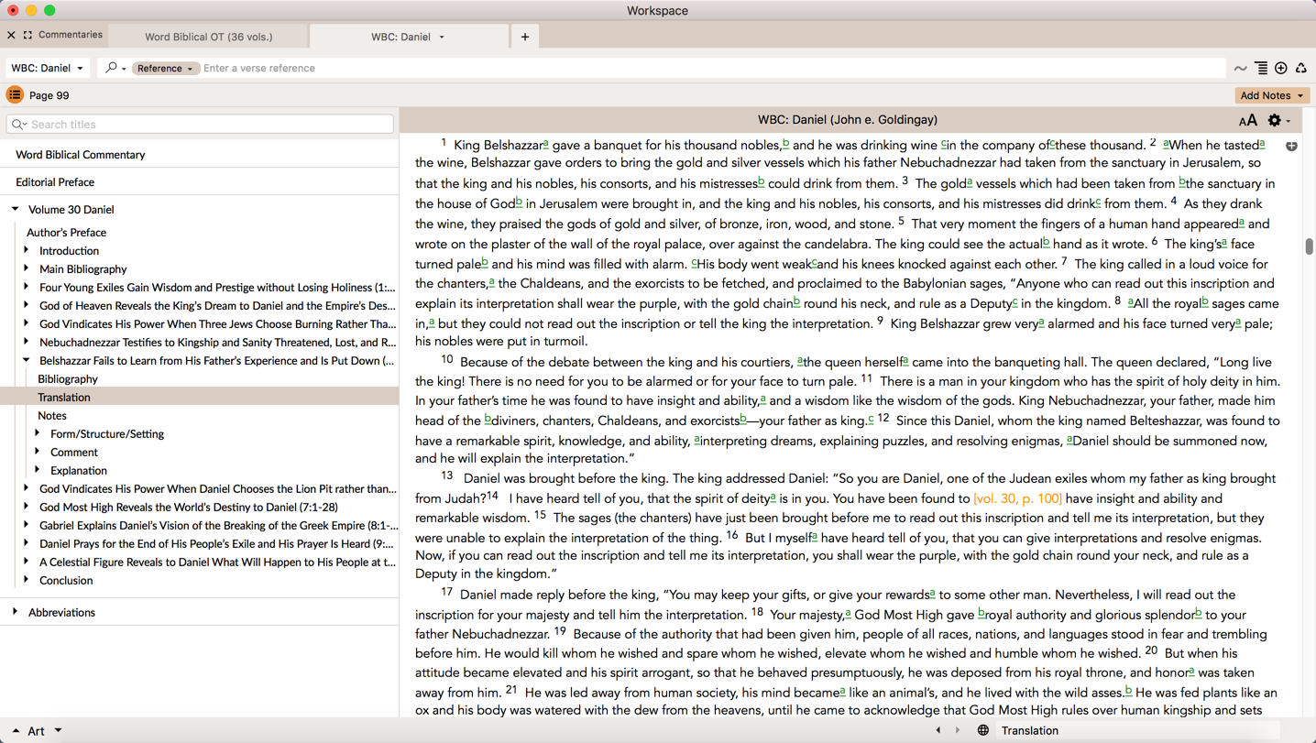Expand the Form/Structure/Setting node
This screenshot has width=1316, height=743.
tap(38, 433)
